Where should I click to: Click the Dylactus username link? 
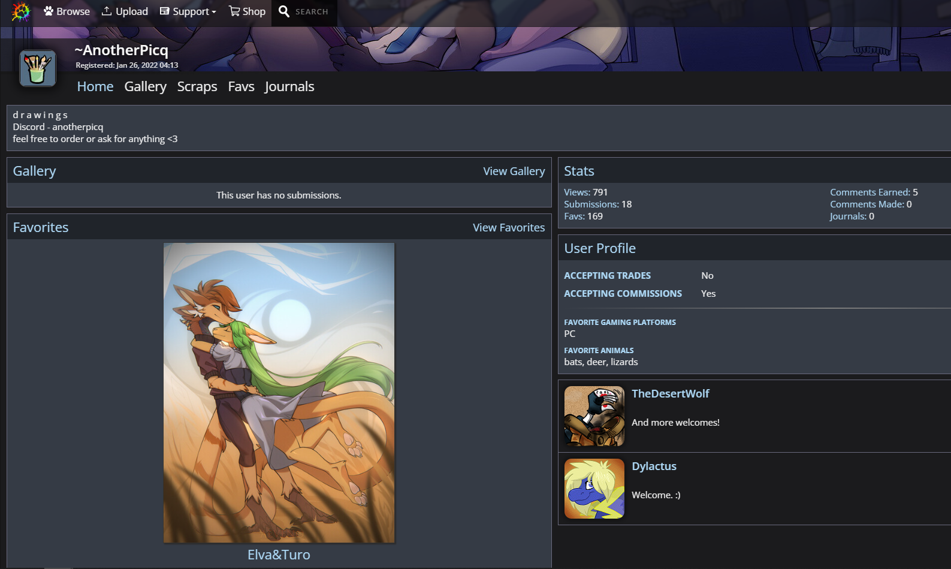point(654,466)
